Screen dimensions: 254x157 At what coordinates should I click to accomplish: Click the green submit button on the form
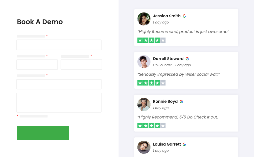coord(43,133)
